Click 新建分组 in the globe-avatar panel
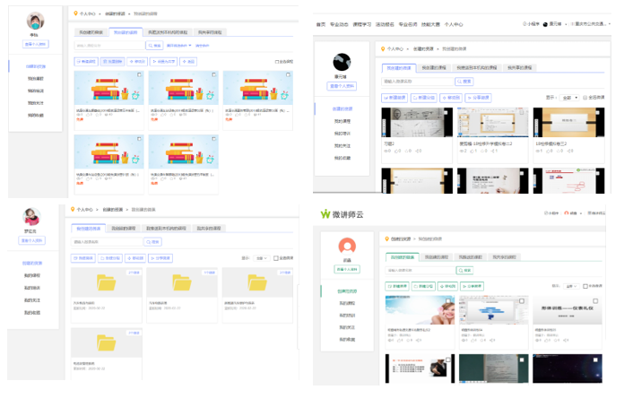633x416 pixels. pos(423,98)
